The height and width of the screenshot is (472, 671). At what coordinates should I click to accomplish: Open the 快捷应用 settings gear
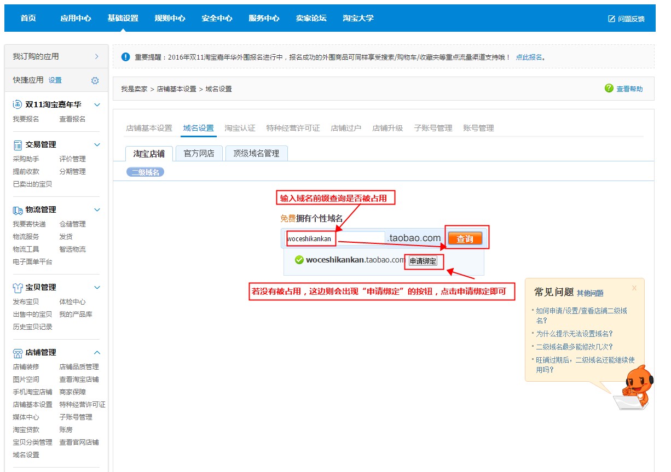point(94,80)
